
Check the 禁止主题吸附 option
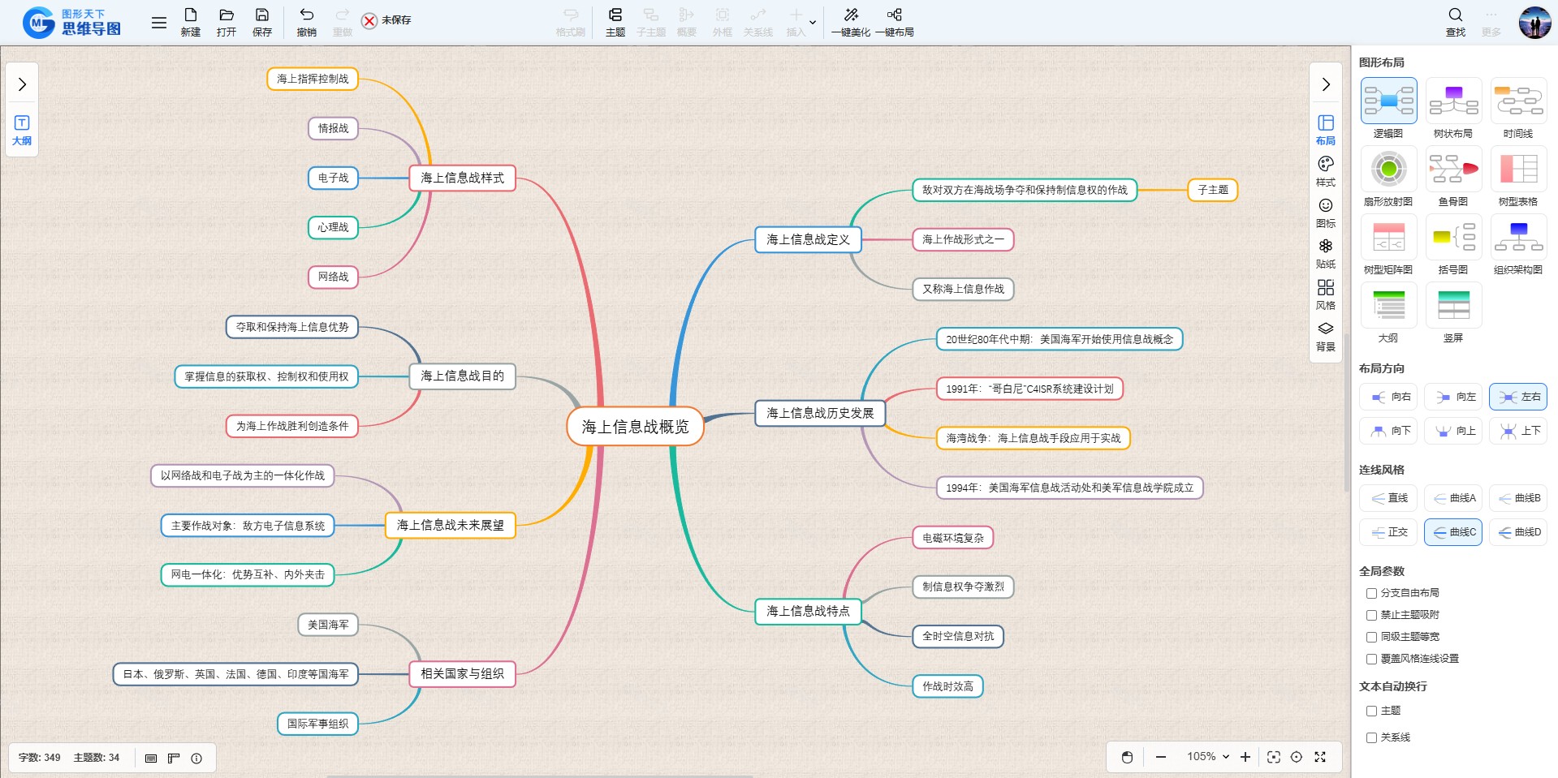click(1371, 615)
